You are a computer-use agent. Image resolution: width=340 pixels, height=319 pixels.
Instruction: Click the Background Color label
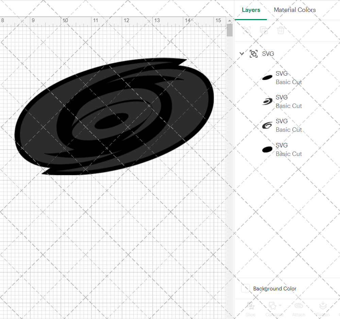point(275,289)
